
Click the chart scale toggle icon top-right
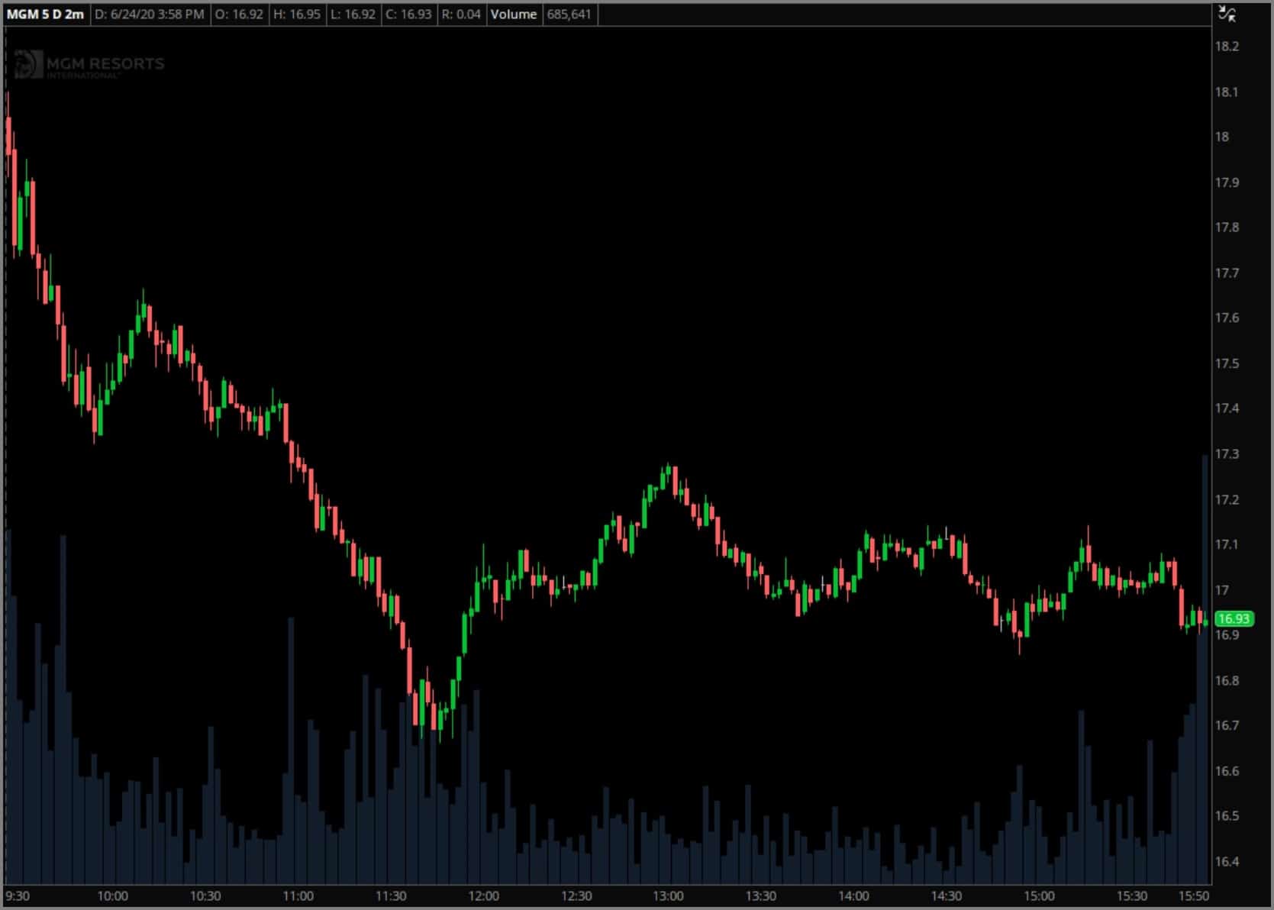[1227, 13]
